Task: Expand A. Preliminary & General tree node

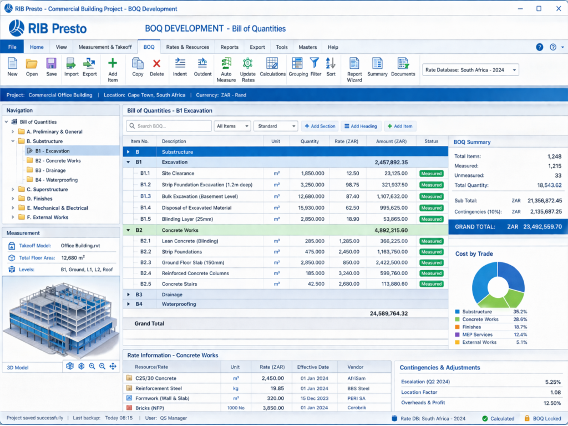Action: [13, 132]
